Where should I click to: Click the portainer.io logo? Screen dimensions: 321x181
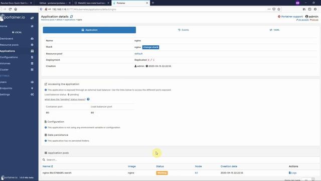13,18
